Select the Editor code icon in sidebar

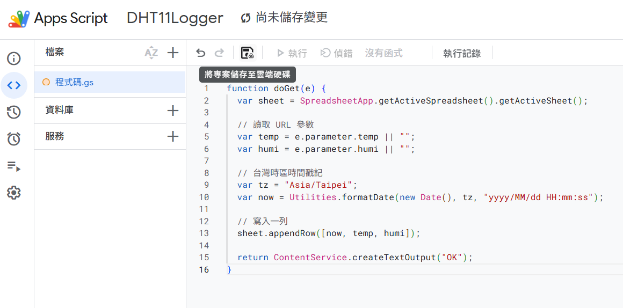click(14, 85)
